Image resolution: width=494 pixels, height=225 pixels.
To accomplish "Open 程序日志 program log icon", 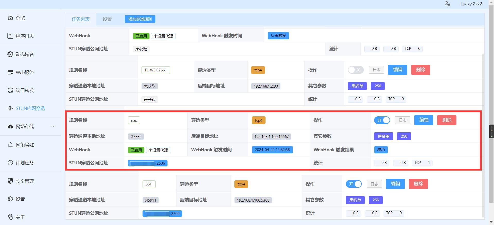I will [10, 36].
